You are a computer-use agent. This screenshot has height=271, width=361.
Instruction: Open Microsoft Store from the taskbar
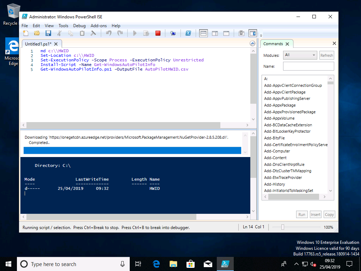191,264
